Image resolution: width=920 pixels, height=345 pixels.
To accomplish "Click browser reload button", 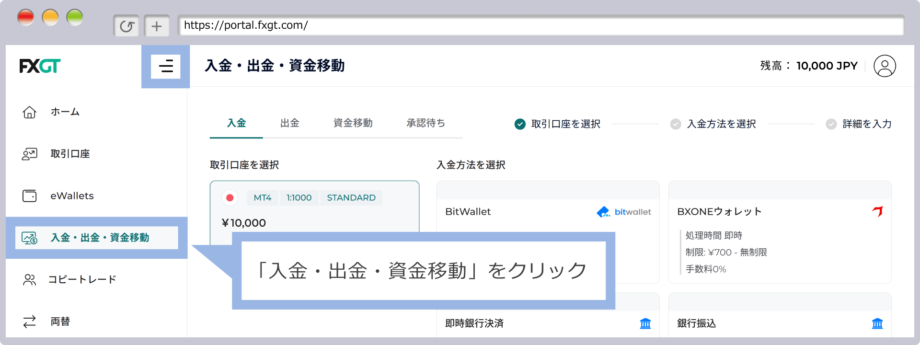I will point(126,26).
